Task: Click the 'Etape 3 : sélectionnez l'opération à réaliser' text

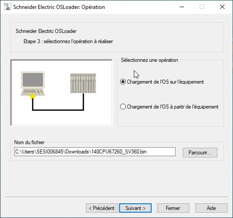Action: [x=68, y=41]
